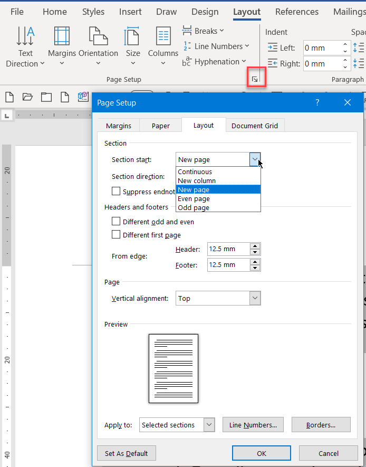Choose New column from Section start list
The width and height of the screenshot is (366, 467).
(x=218, y=181)
